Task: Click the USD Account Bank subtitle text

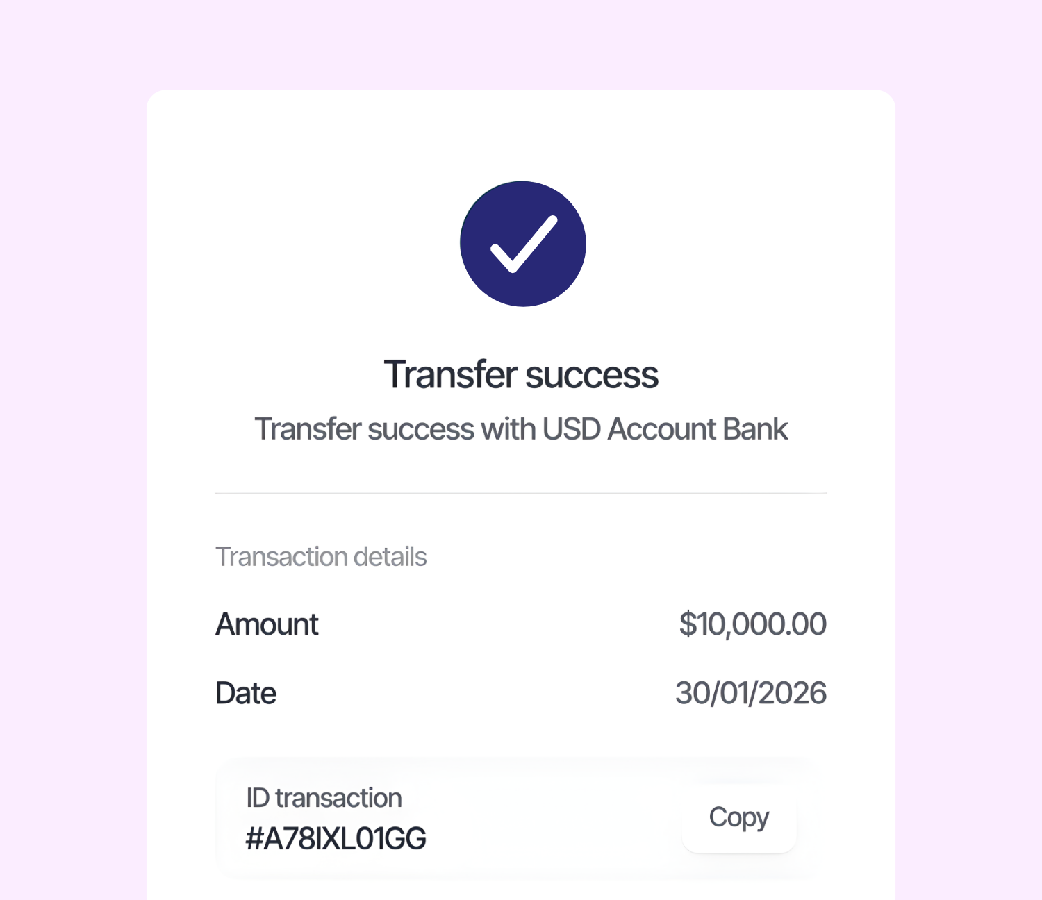Action: point(522,428)
